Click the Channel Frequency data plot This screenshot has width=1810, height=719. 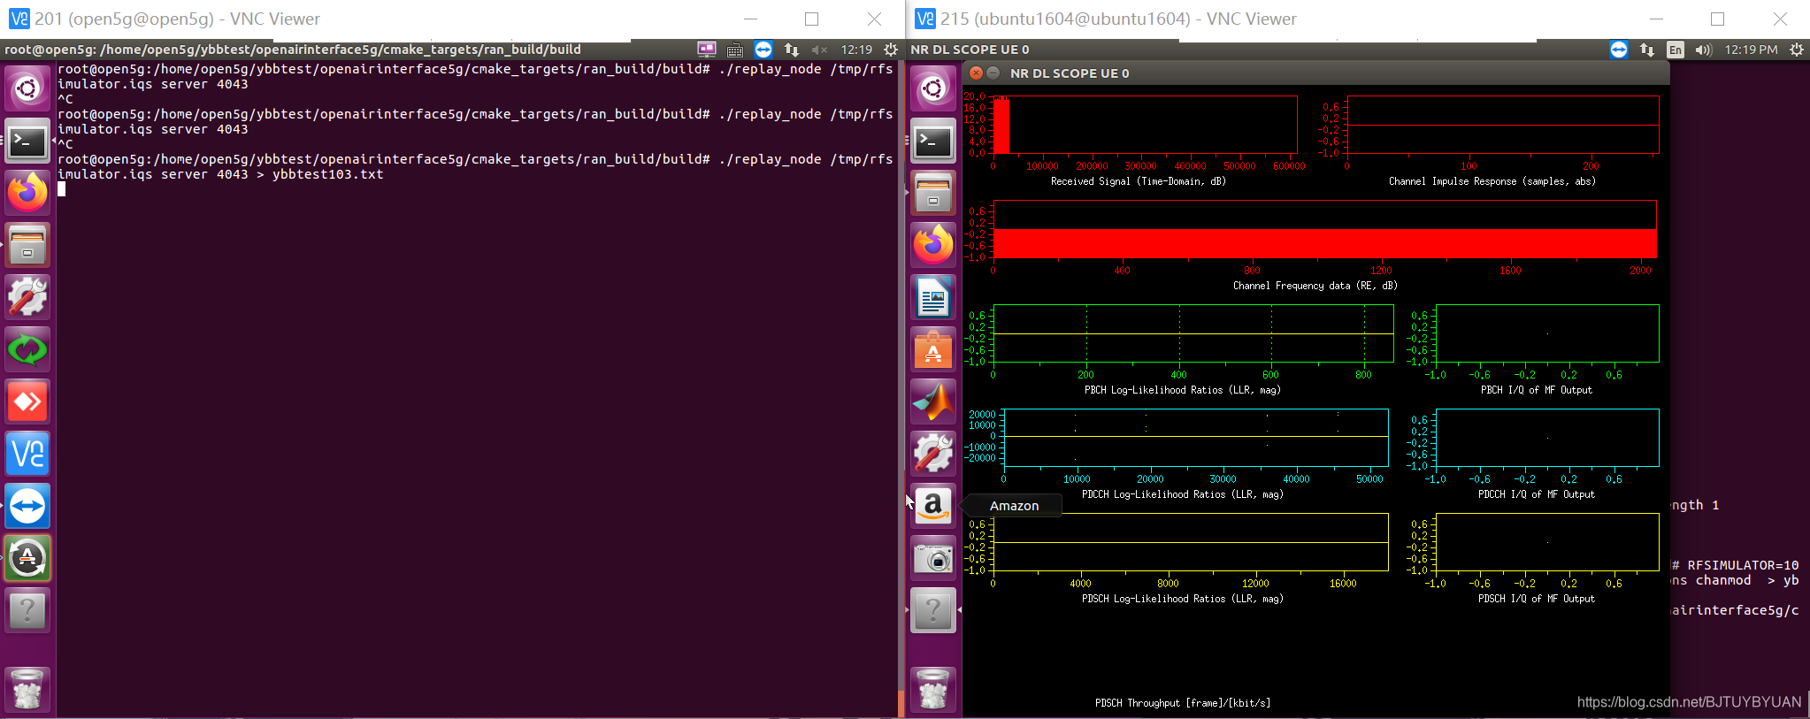coord(1324,229)
